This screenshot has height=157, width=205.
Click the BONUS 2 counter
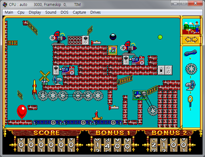tap(168, 145)
